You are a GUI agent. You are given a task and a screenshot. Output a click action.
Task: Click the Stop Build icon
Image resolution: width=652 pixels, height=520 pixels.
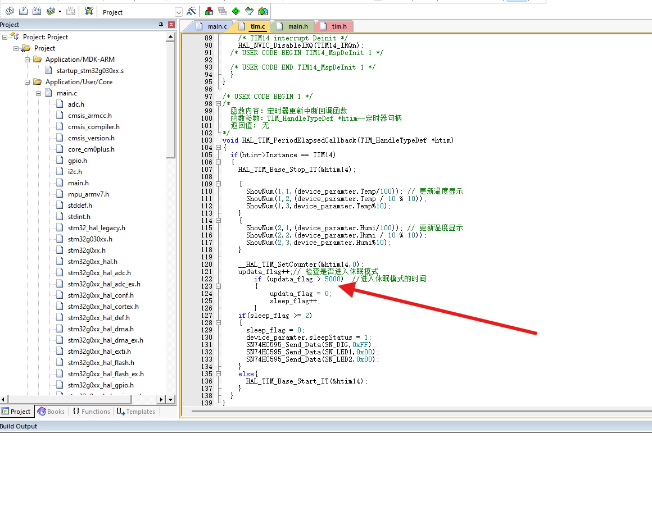pos(71,11)
